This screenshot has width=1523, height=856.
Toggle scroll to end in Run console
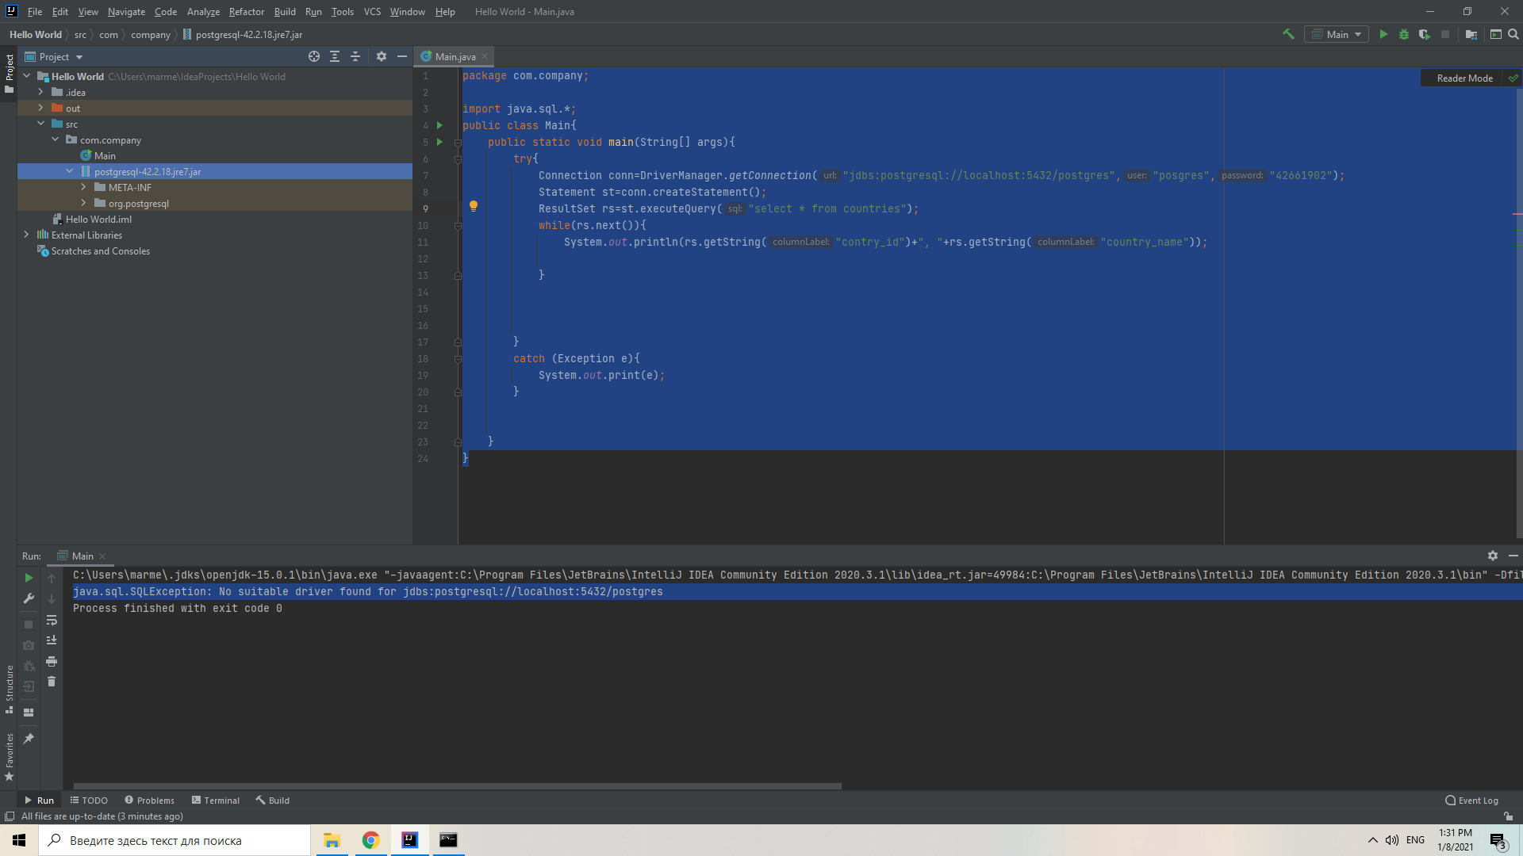tap(52, 640)
